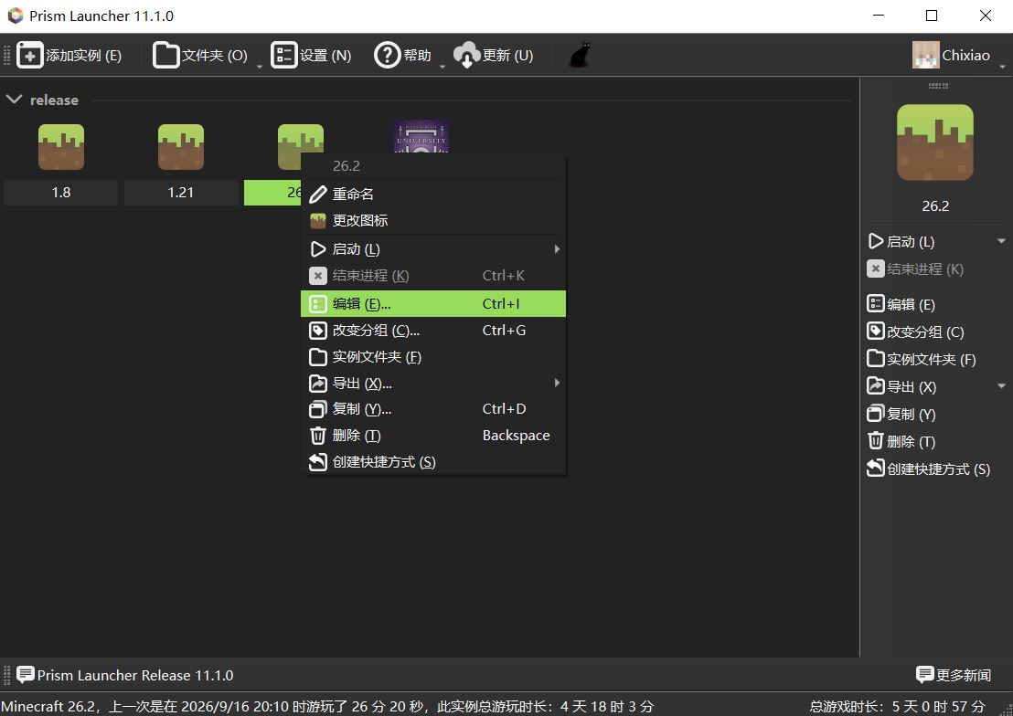
Task: Open sidebar 实例文件夹 (F) folder icon
Action: [875, 359]
